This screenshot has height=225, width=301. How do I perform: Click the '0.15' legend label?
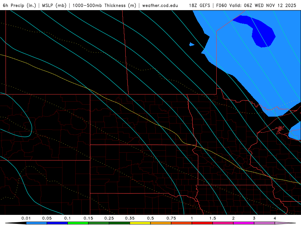(x=88, y=218)
